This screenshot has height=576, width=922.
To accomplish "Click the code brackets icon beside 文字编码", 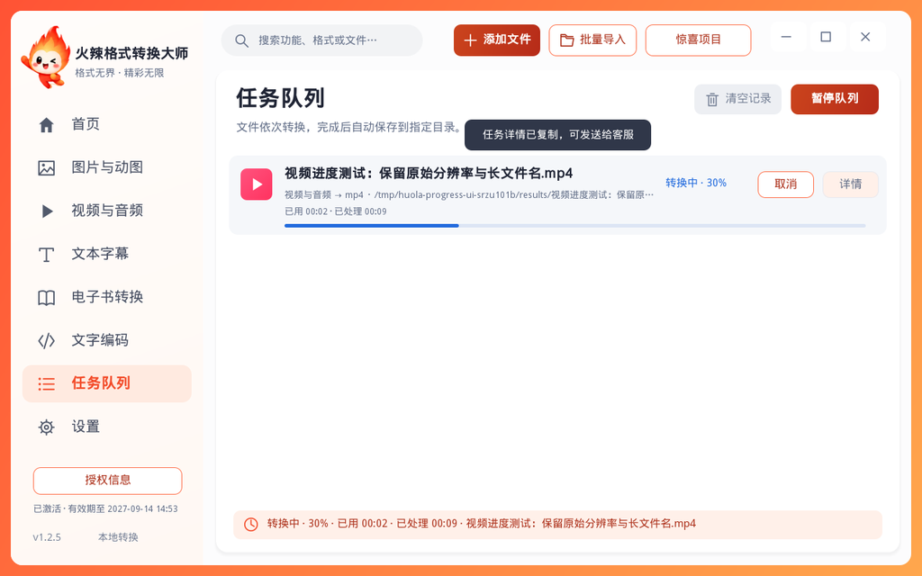I will [x=47, y=341].
